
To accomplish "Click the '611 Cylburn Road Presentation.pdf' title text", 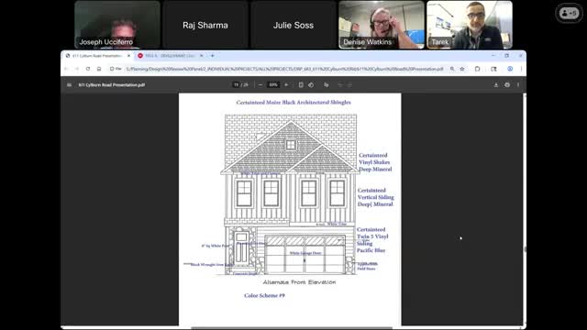I will 112,85.
